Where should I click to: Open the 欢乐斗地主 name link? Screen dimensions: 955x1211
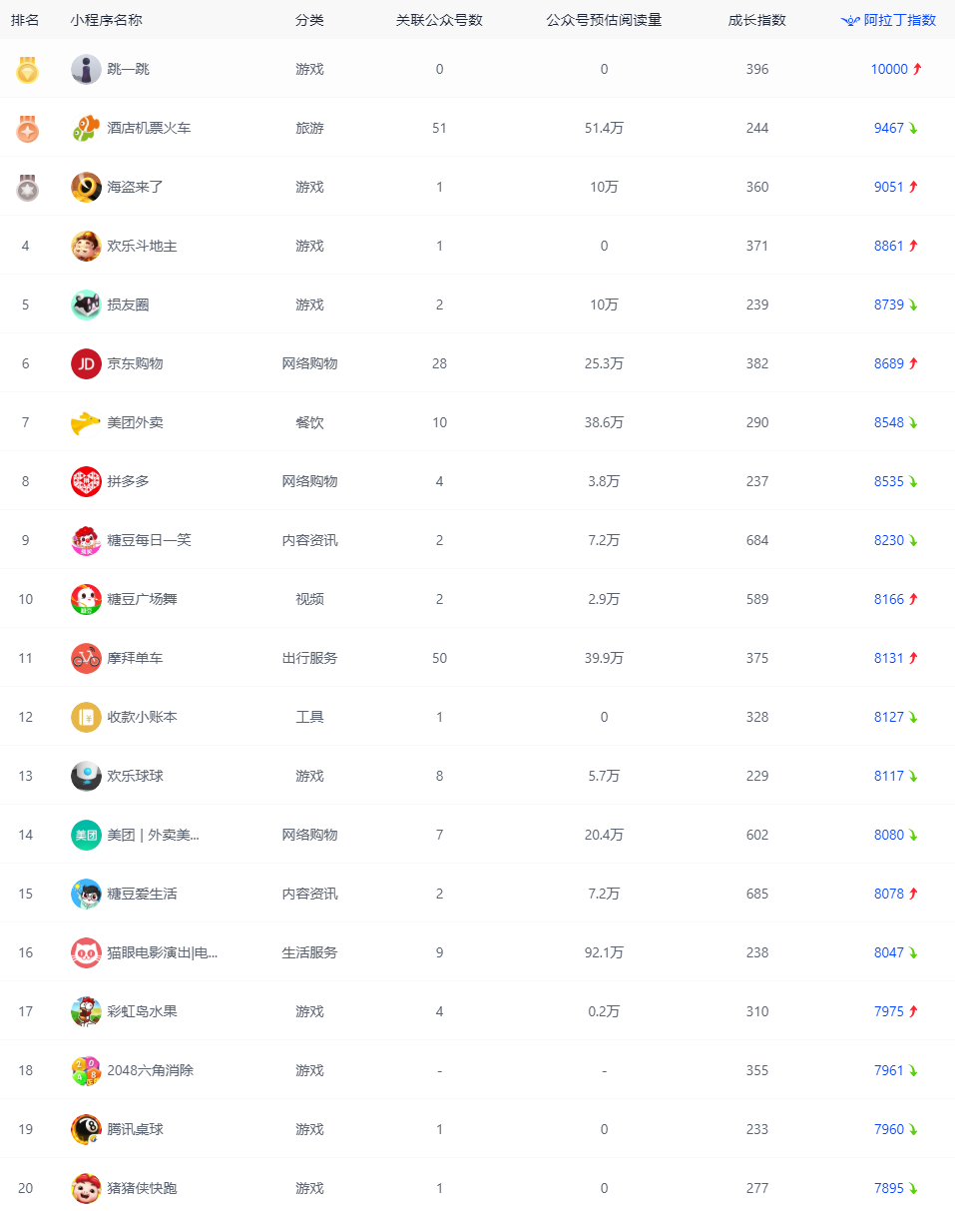point(142,246)
